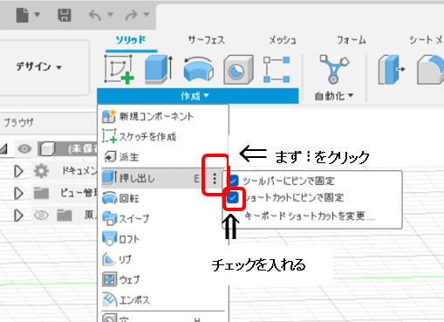Click the 新規コンポーネント menu icon

(109, 116)
